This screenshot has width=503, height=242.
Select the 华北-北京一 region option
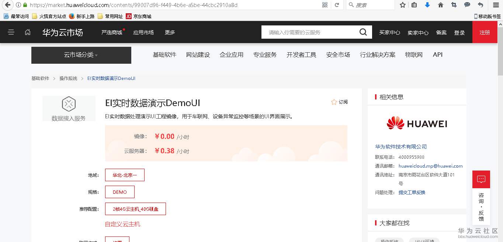125,175
